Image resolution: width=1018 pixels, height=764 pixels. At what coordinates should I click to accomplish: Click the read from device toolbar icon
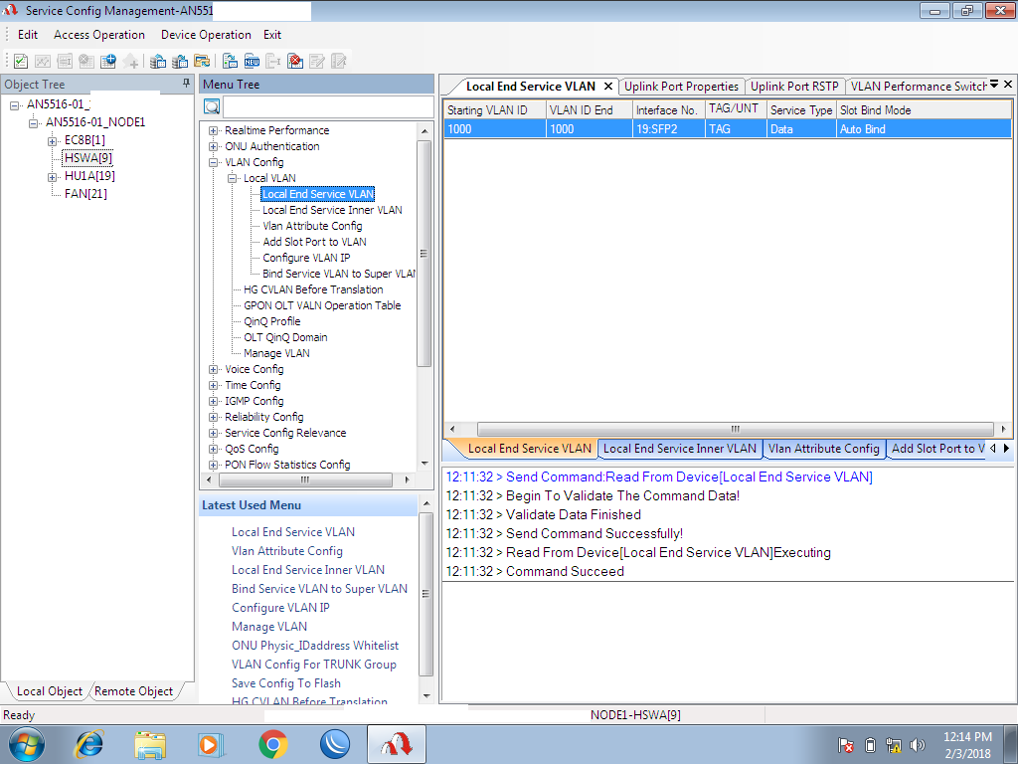coord(230,61)
